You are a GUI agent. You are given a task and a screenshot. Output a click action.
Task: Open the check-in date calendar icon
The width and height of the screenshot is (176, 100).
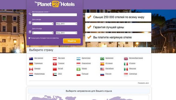(x=30, y=23)
